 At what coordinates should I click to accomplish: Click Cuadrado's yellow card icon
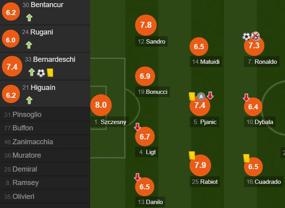[246, 157]
